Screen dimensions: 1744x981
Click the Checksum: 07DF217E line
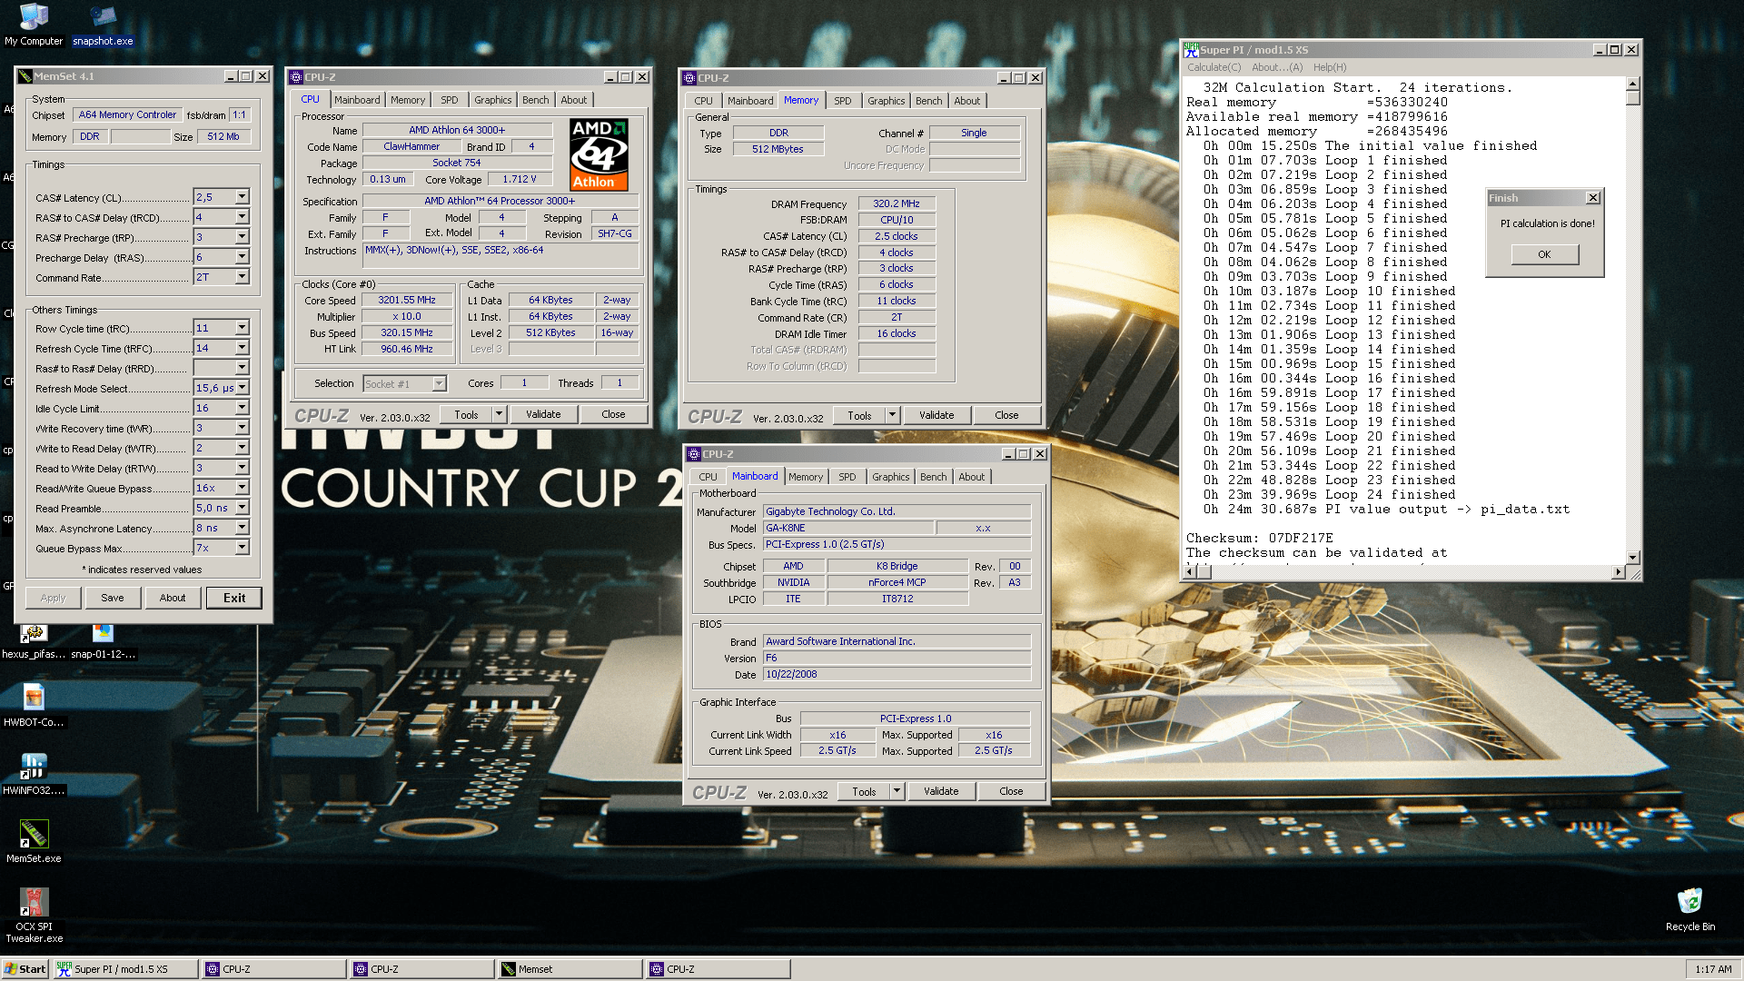point(1259,538)
